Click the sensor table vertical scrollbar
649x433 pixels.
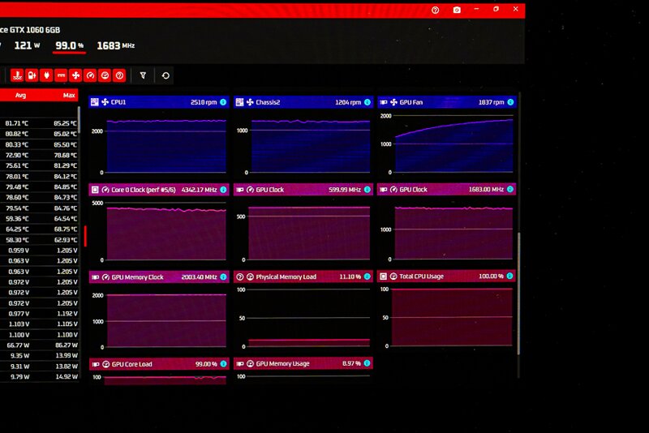(79, 120)
